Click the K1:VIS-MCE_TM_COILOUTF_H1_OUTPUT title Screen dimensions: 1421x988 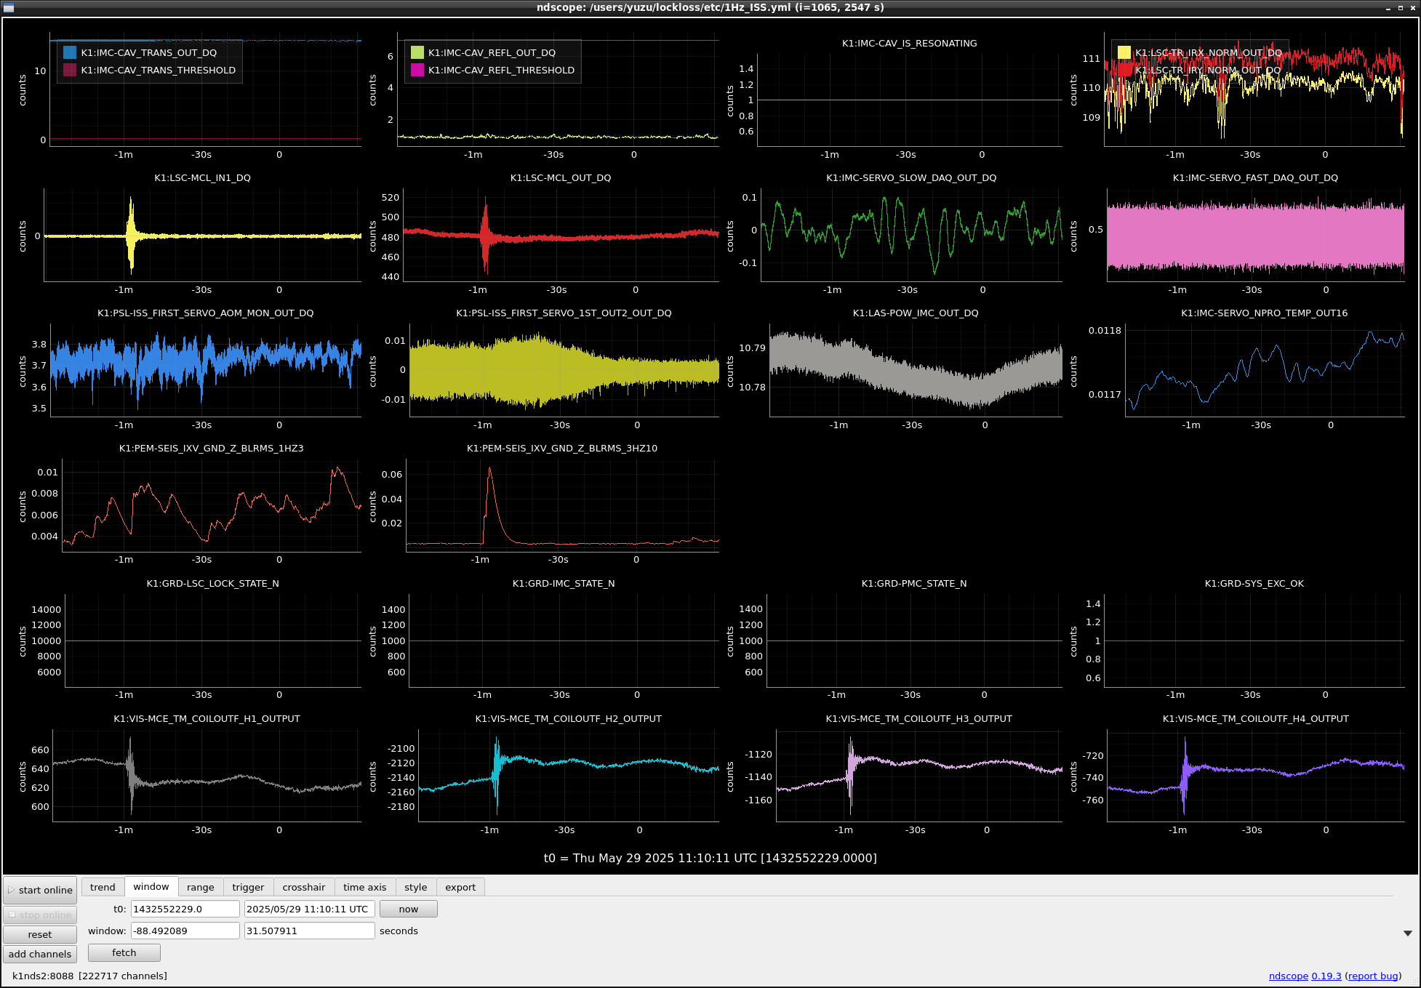[x=207, y=718]
